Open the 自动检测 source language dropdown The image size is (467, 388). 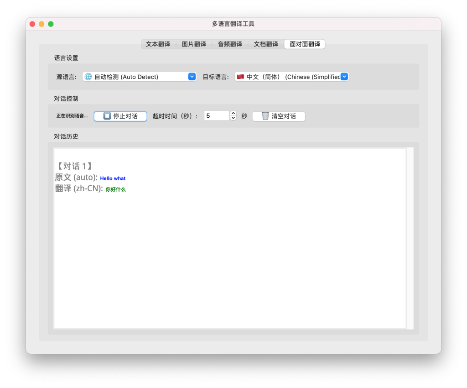point(192,77)
